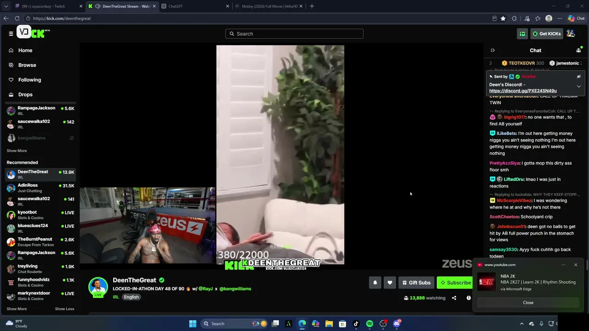Open the Kick sidebar hamburger menu
The height and width of the screenshot is (331, 589).
coord(11,34)
